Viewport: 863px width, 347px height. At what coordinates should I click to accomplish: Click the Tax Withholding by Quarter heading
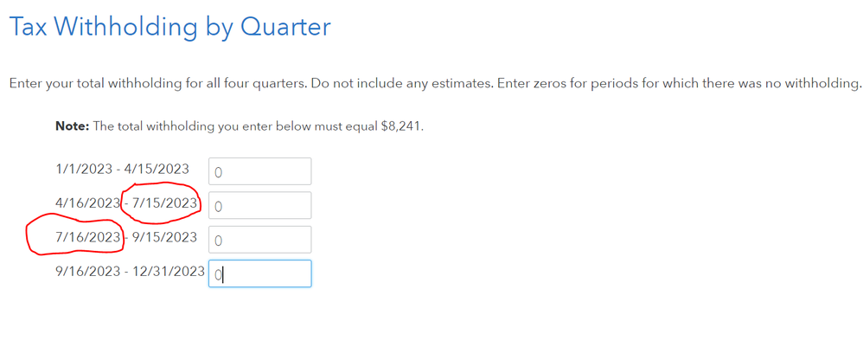pyautogui.click(x=169, y=27)
